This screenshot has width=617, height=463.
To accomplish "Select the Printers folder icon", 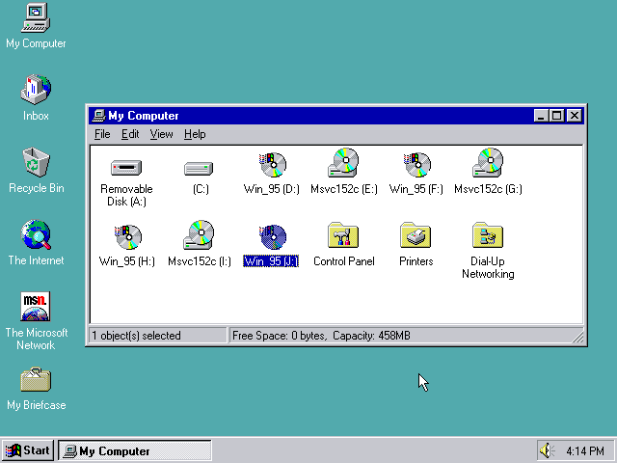I will point(416,235).
